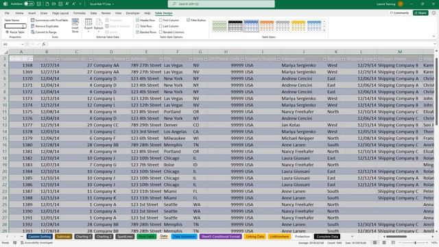Click the Table Name input field
The height and width of the screenshot is (247, 439).
(15, 26)
